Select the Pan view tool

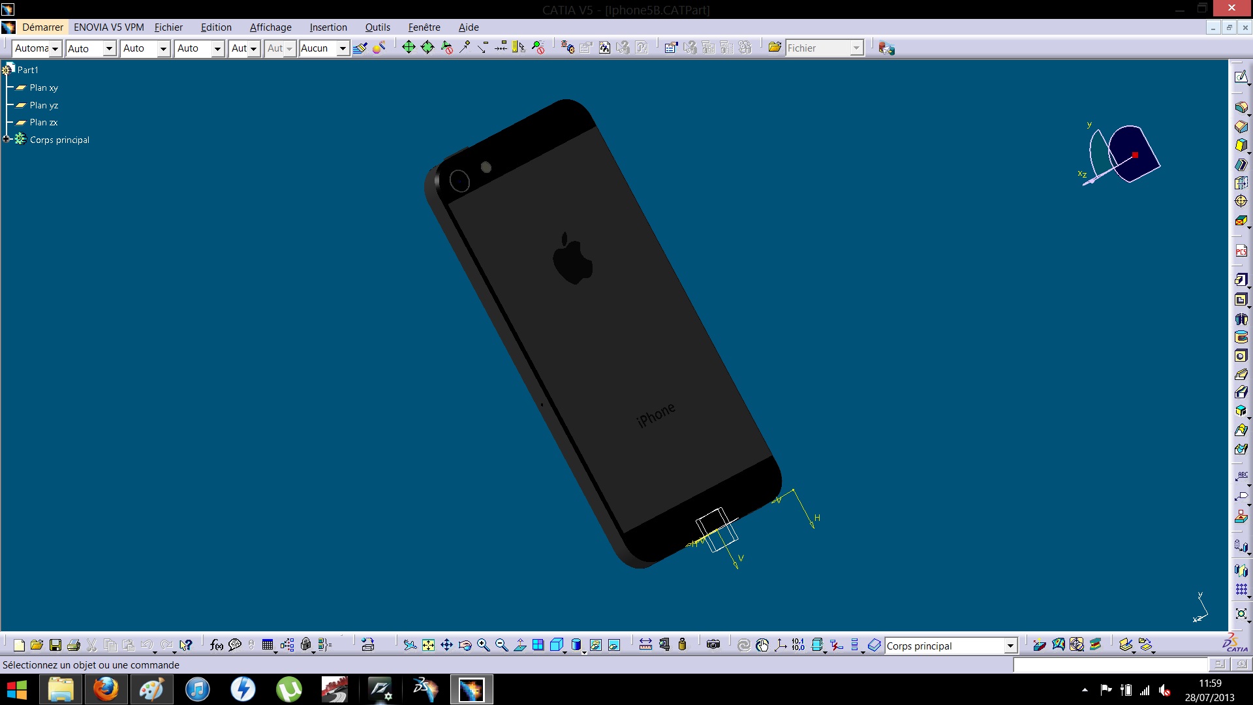pos(447,646)
